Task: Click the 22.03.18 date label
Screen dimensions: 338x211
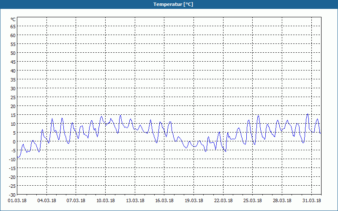Action: click(224, 200)
